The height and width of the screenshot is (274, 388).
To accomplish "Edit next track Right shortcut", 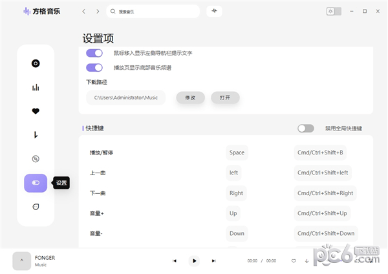I will pos(236,193).
